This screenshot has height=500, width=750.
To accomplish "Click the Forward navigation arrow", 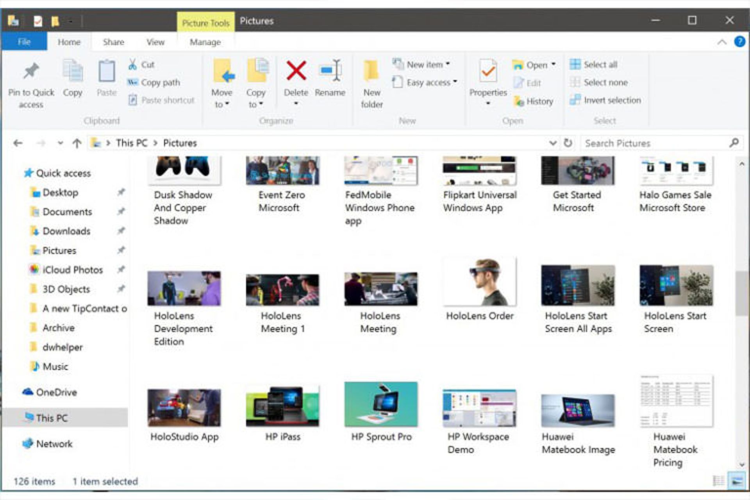I will pyautogui.click(x=41, y=143).
